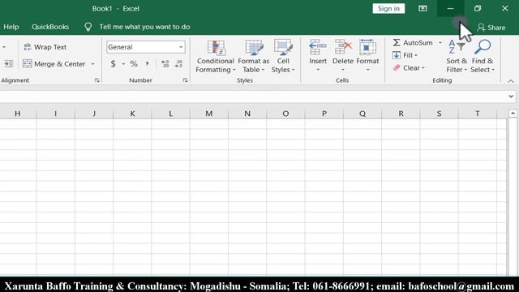
Task: Expand the formula bar
Action: [511, 97]
